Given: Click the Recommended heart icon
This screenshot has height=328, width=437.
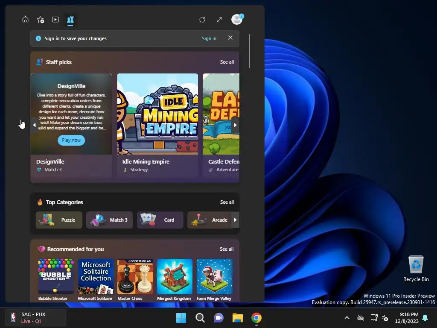Looking at the screenshot, I should (41, 249).
